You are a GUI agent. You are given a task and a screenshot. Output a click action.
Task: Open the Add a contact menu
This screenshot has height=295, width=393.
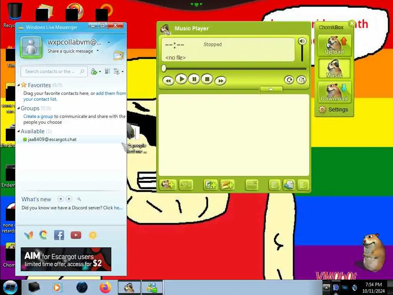point(96,72)
